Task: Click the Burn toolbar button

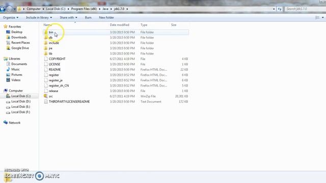Action: [88, 17]
